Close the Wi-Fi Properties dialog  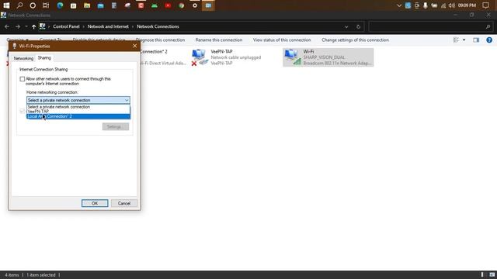pos(134,46)
